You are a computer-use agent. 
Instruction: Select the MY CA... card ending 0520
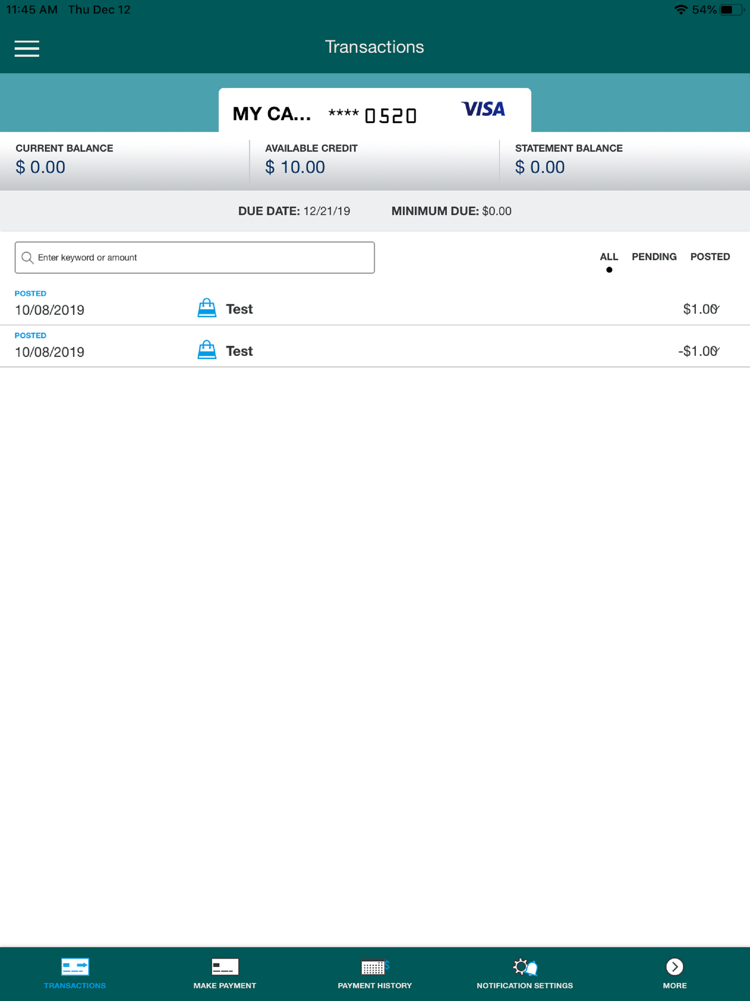375,110
